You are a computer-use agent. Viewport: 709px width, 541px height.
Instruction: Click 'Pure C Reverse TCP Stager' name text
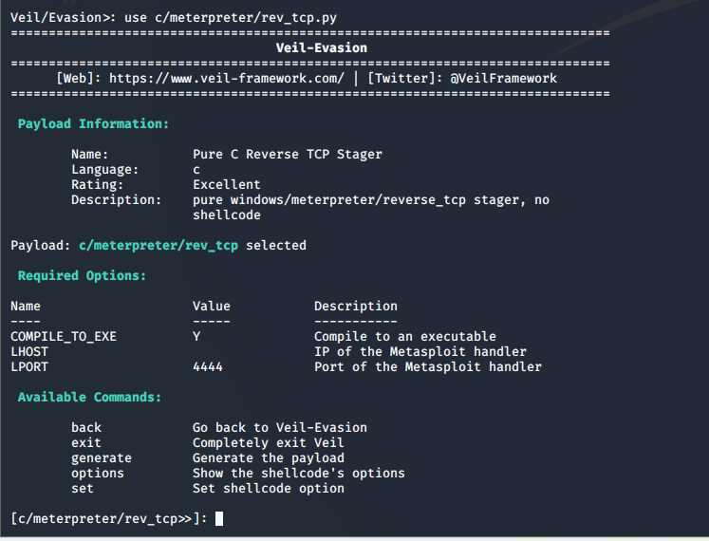[x=288, y=155]
